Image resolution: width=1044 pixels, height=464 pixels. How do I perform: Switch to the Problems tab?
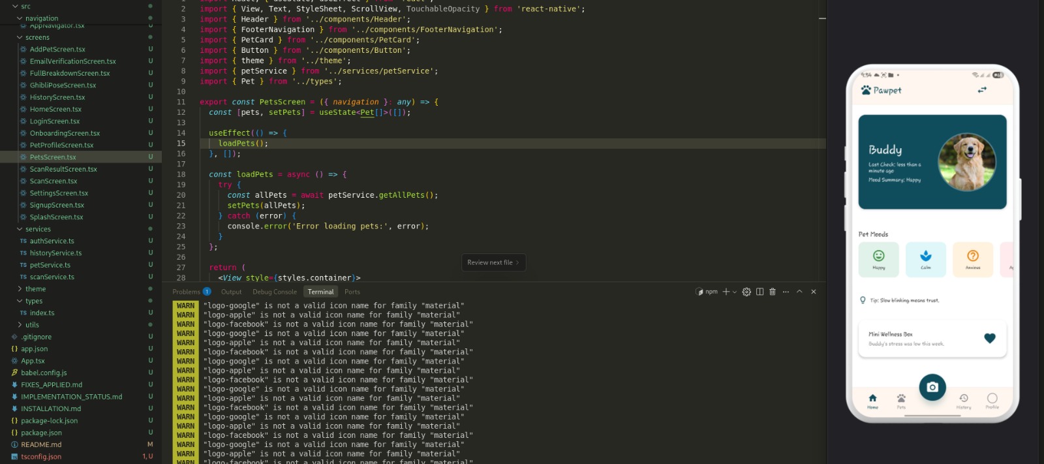(187, 292)
